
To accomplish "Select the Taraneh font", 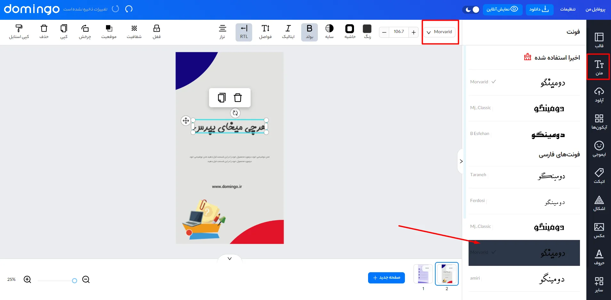I will click(x=524, y=177).
